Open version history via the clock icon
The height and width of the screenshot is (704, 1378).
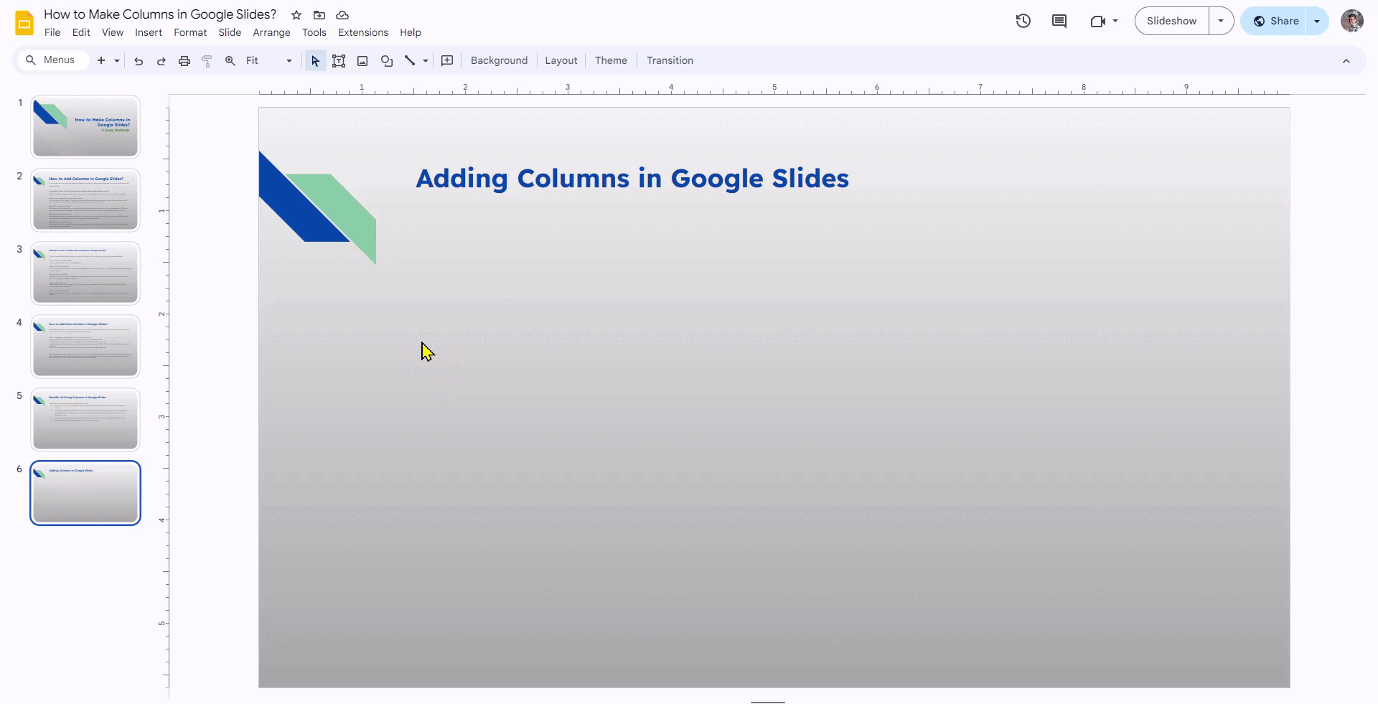[1023, 21]
